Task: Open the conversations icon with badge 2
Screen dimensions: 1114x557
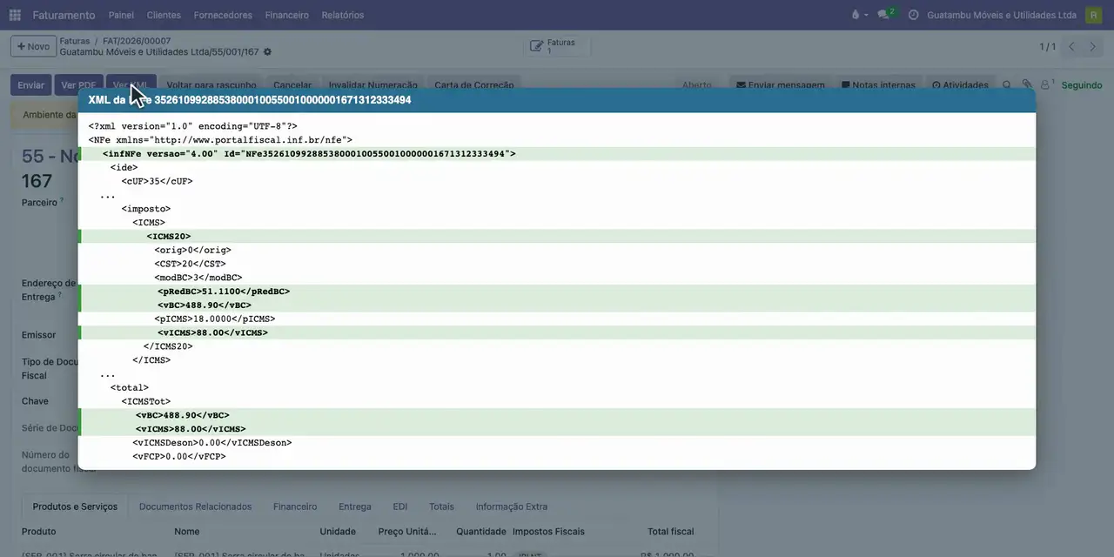Action: point(886,15)
